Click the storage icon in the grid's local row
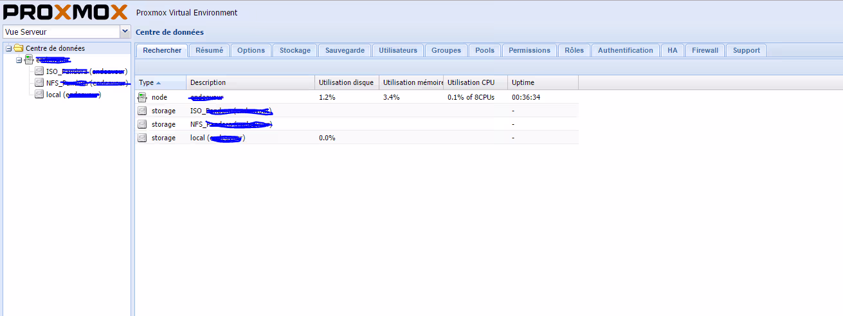 coord(143,138)
